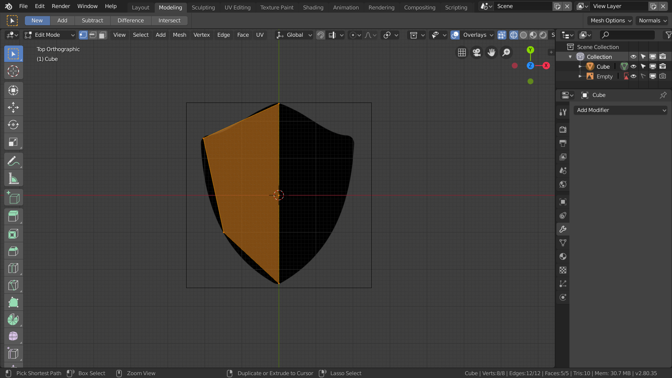Click the zoom view magnifier gizmo
This screenshot has height=378, width=672.
[x=506, y=52]
